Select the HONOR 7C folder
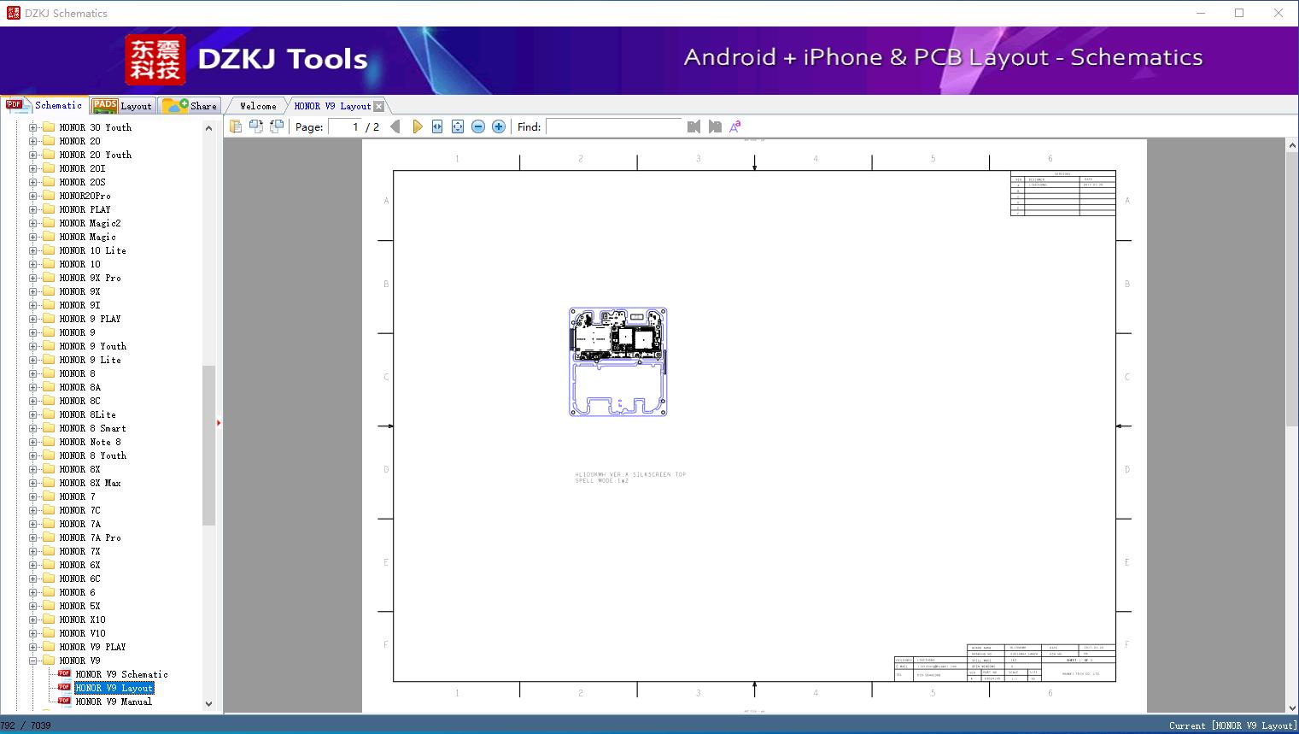This screenshot has height=734, width=1299. [x=79, y=510]
